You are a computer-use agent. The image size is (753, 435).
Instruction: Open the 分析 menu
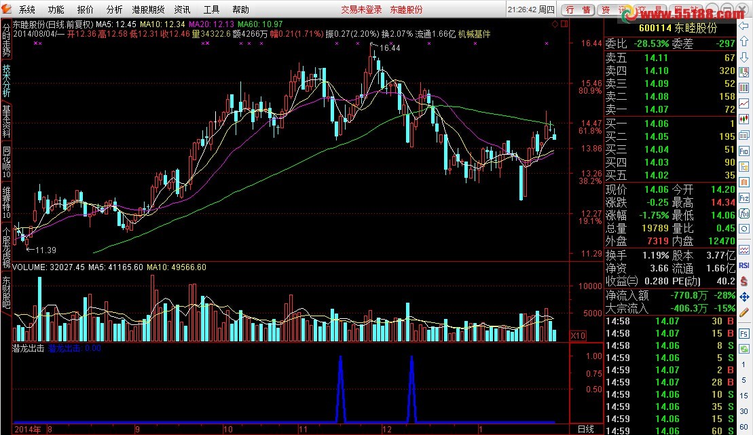pyautogui.click(x=114, y=10)
